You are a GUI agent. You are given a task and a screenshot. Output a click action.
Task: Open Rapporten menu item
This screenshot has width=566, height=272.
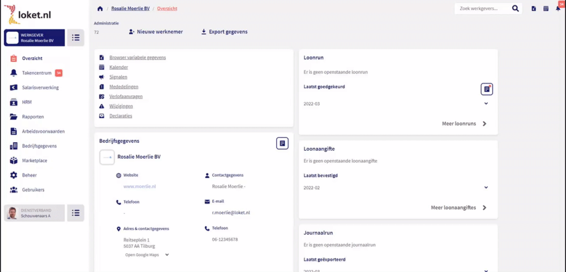pos(33,117)
